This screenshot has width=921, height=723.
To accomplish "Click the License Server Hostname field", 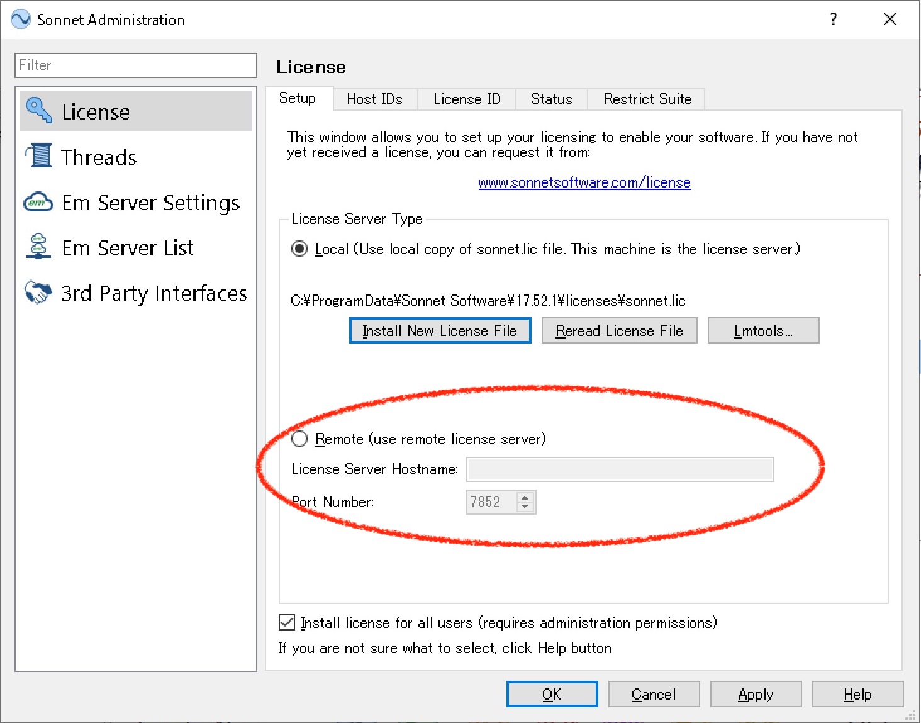I will coord(620,469).
